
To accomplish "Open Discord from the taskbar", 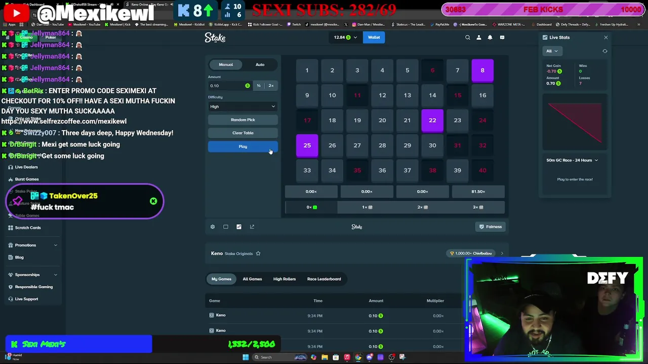I will pyautogui.click(x=369, y=357).
